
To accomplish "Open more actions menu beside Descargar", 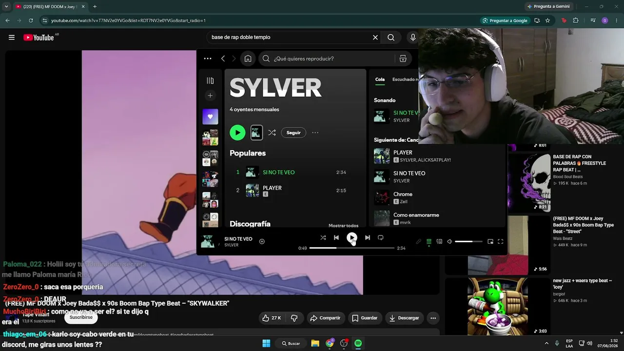I will click(433, 318).
